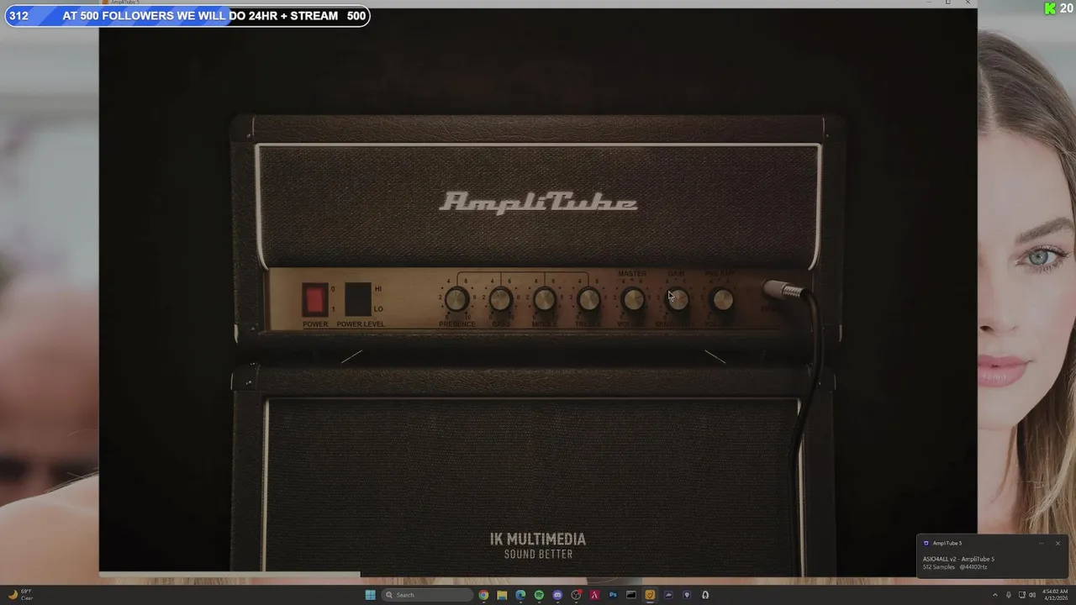Open the weather widget on the taskbar
The image size is (1076, 605).
(x=19, y=595)
